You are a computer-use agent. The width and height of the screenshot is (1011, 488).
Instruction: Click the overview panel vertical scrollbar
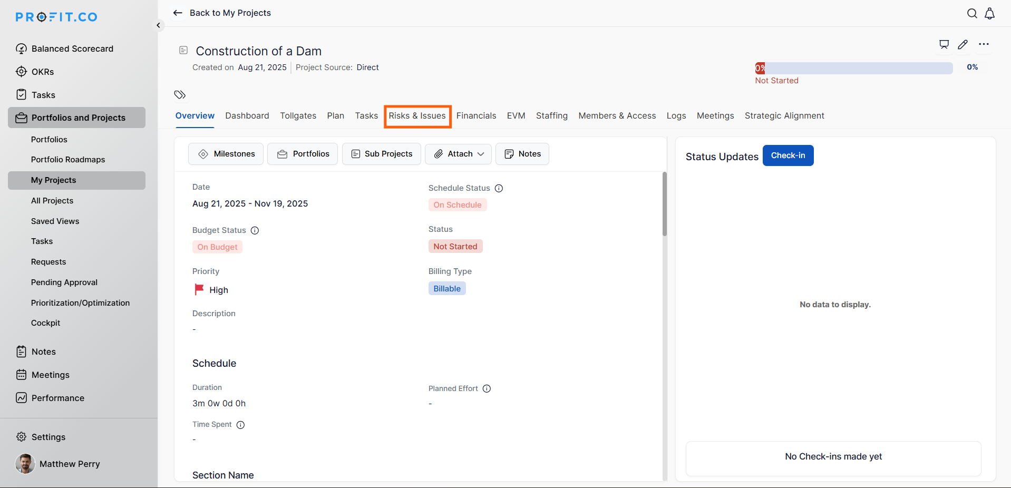664,204
